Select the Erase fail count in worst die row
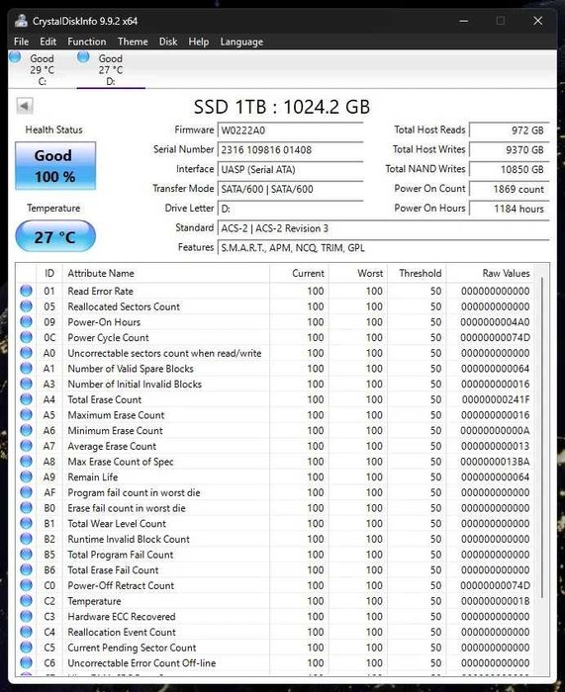Viewport: 565px width, 692px height. pyautogui.click(x=277, y=508)
